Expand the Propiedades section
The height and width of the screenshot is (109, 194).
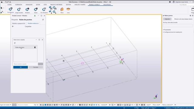click(167, 30)
